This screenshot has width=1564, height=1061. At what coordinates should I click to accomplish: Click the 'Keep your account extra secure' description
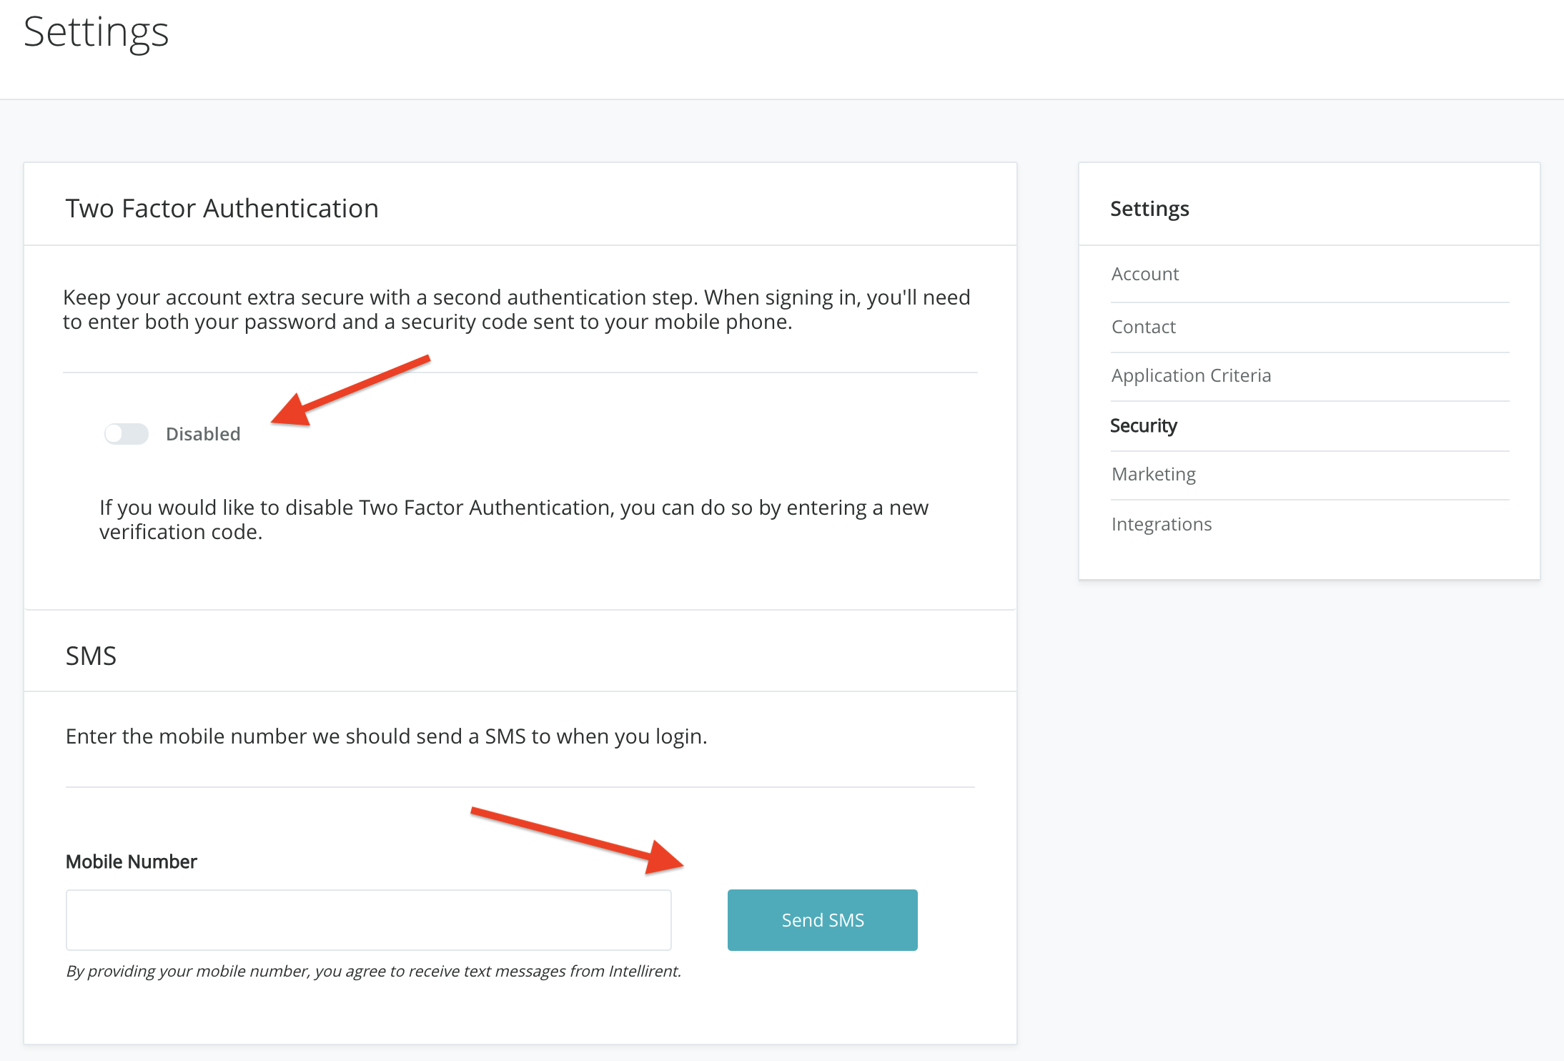(x=516, y=310)
